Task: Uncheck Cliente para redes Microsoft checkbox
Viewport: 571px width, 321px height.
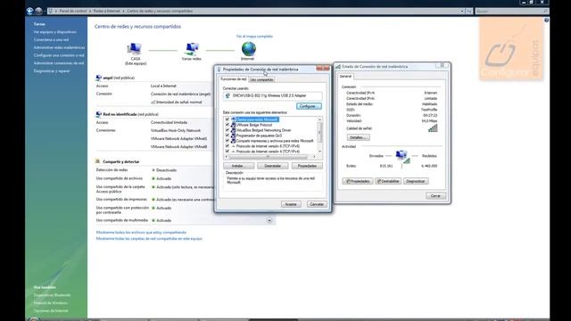Action: pos(228,119)
